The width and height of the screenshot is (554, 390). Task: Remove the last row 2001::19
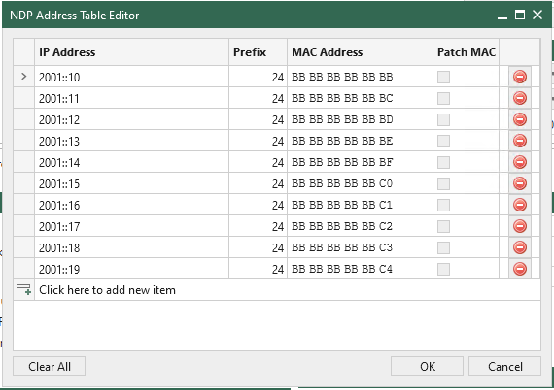520,269
